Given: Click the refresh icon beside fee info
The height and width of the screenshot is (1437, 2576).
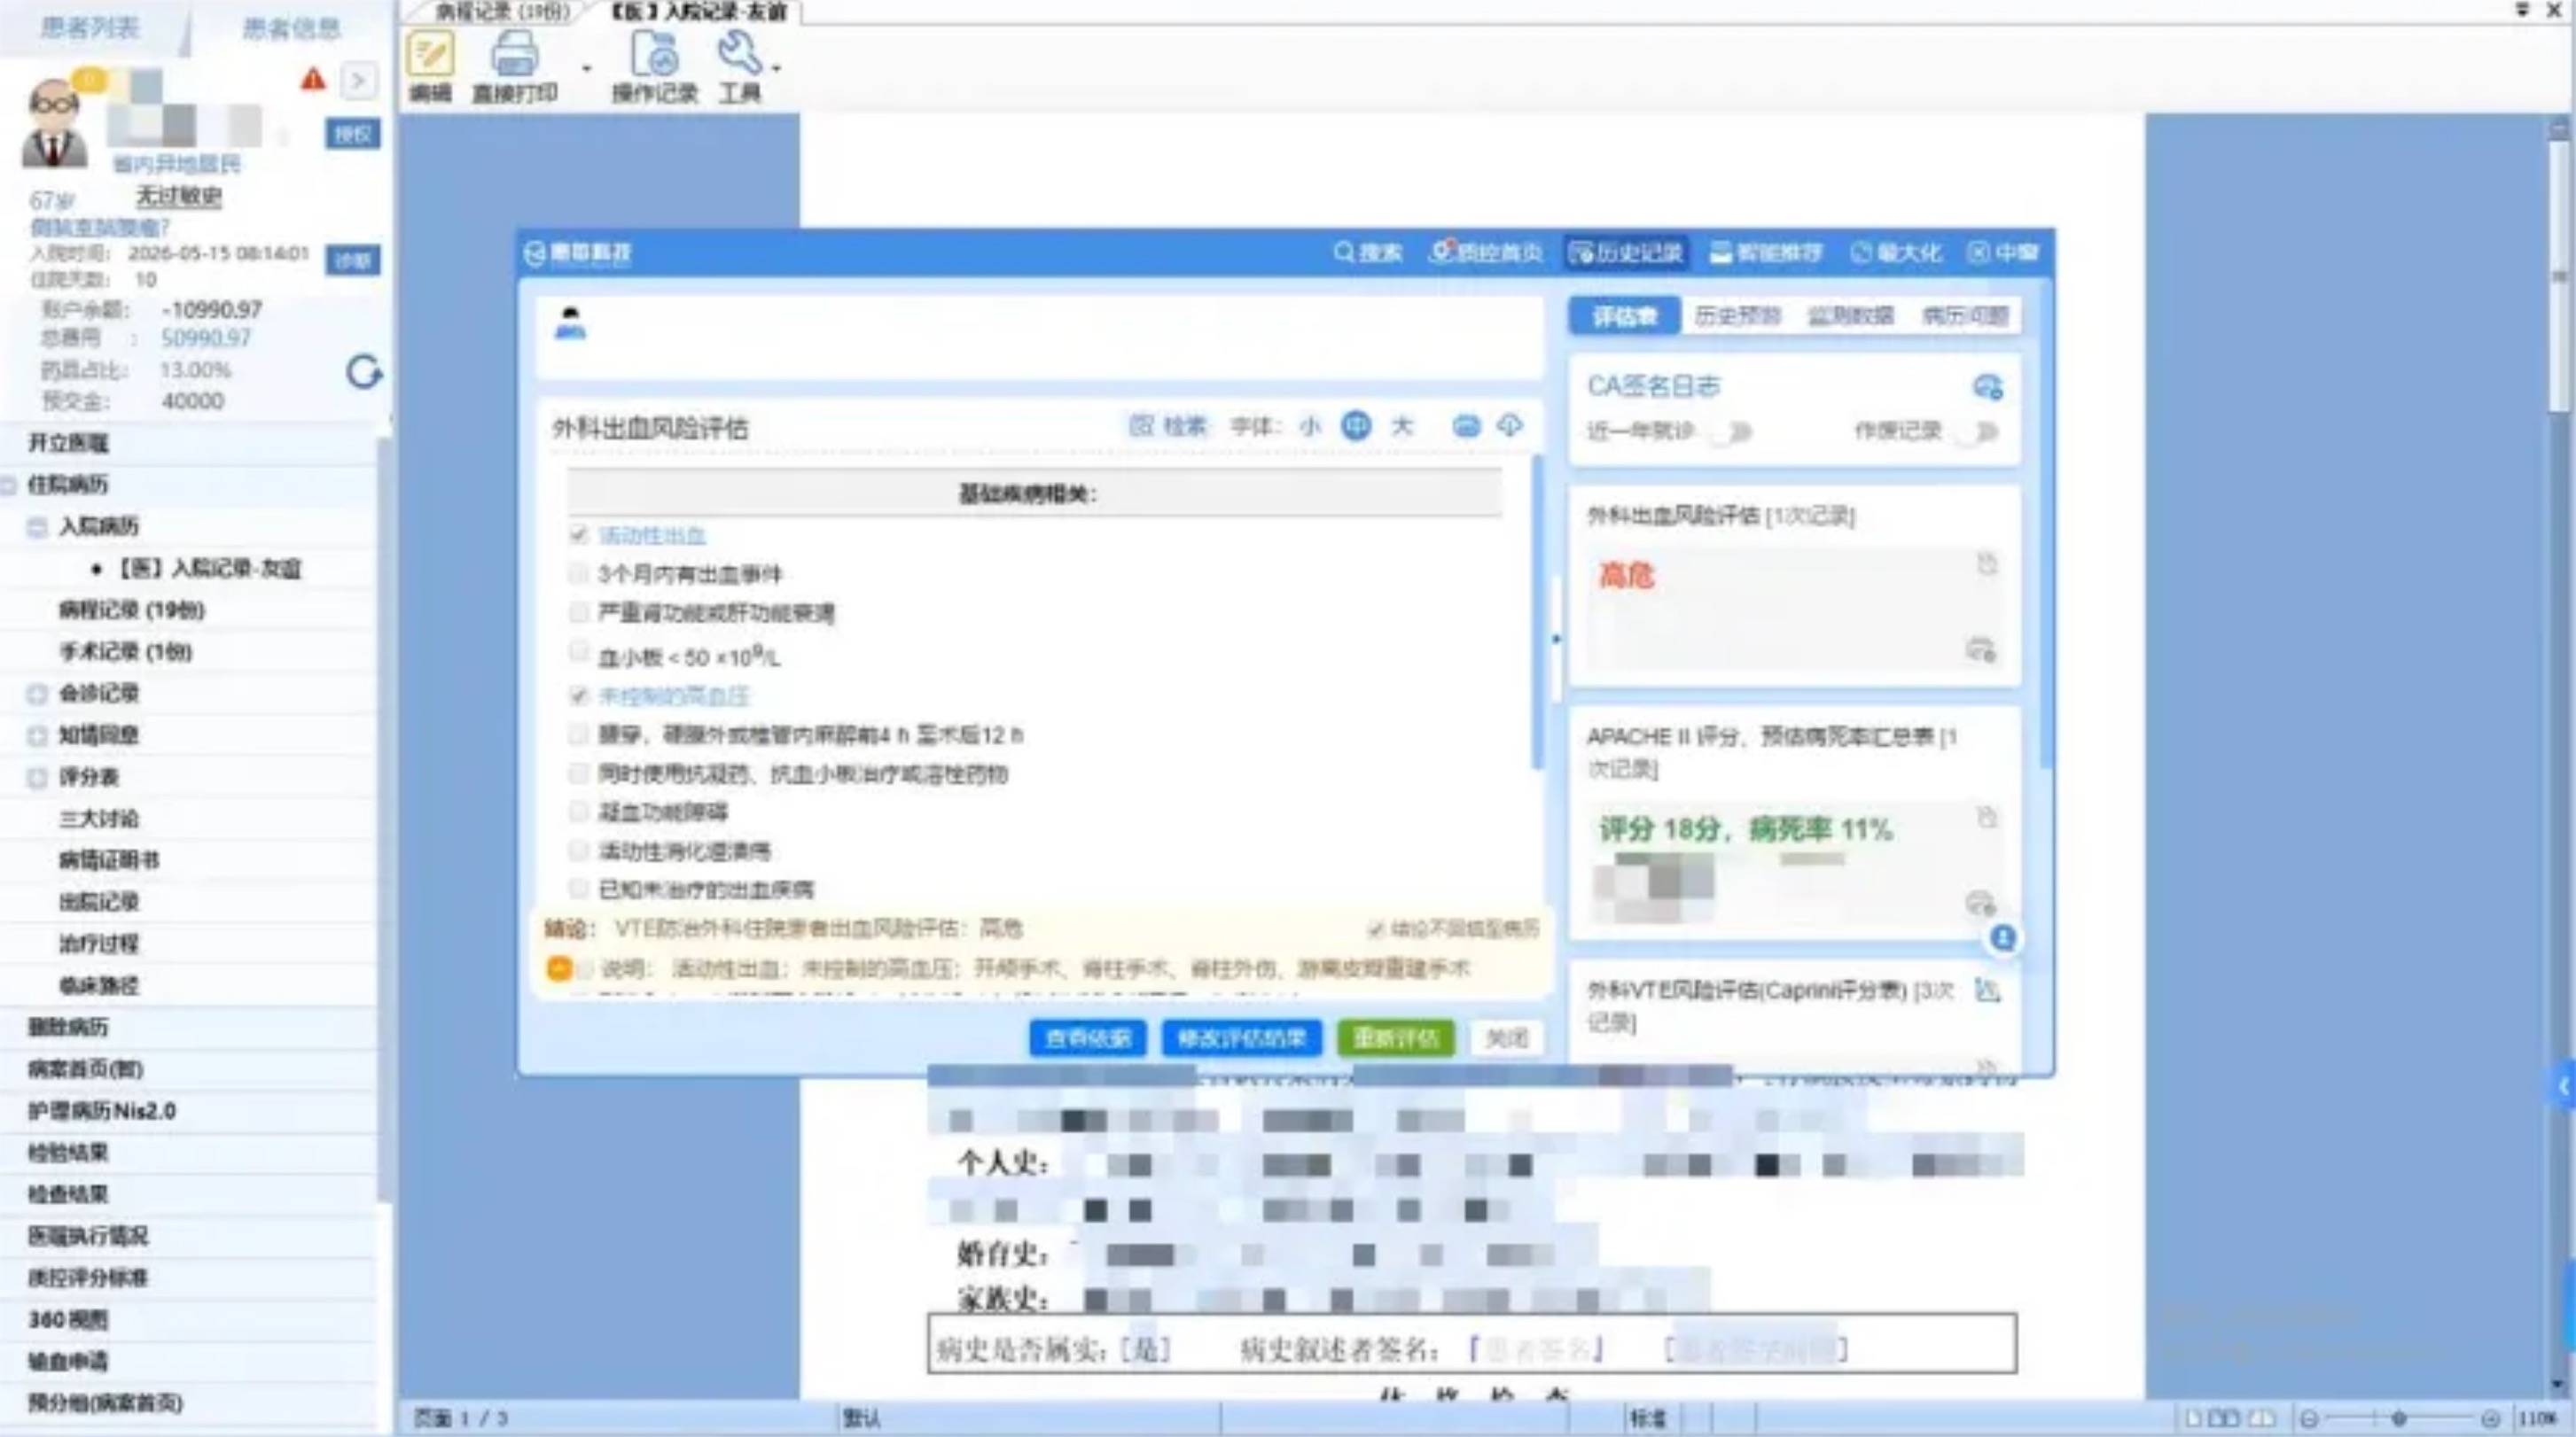Looking at the screenshot, I should [x=364, y=372].
